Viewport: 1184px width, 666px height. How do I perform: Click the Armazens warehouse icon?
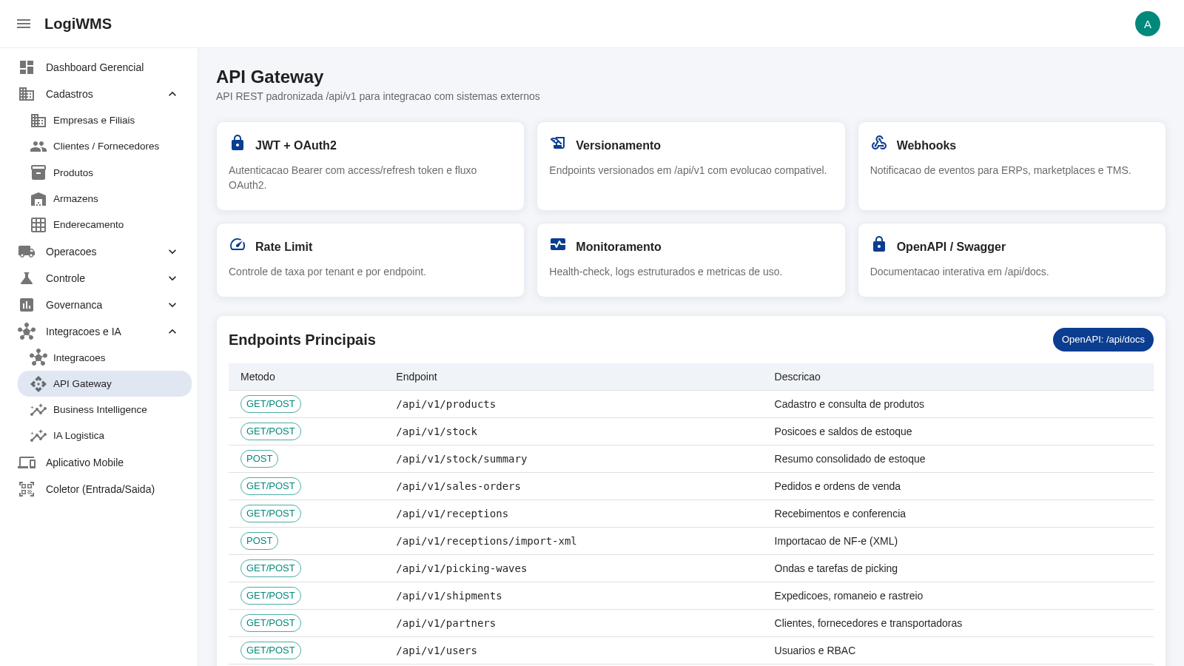point(38,199)
